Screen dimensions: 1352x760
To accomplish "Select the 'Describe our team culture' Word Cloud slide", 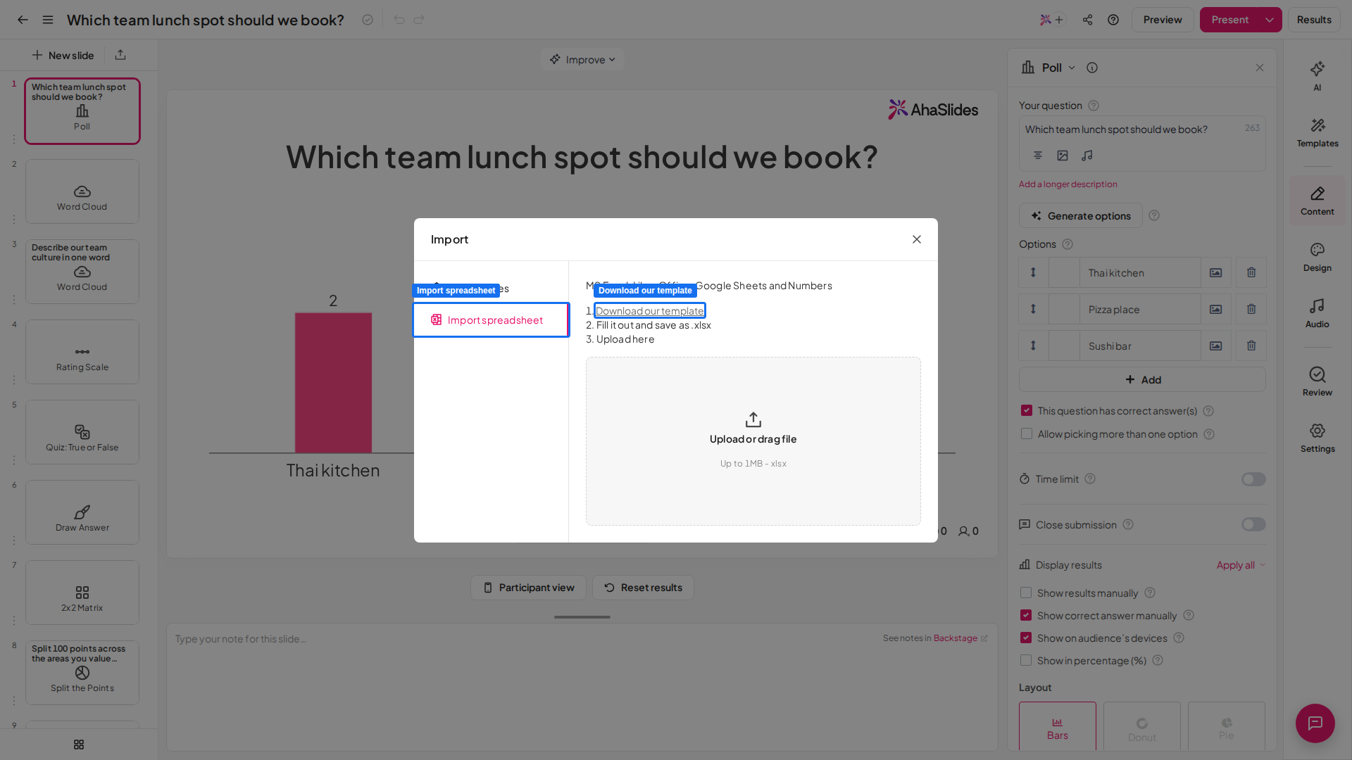I will pos(82,272).
